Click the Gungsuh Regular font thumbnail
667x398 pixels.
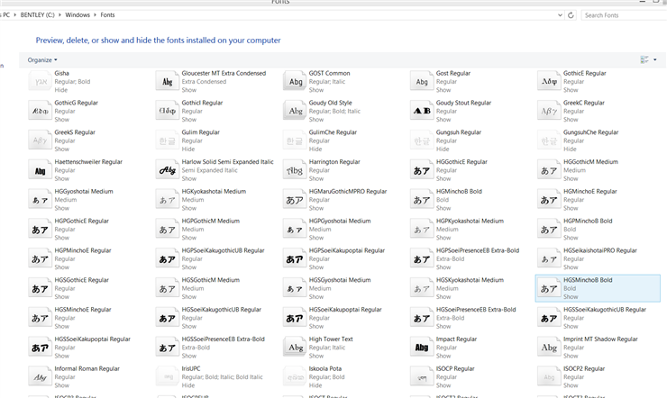[422, 140]
